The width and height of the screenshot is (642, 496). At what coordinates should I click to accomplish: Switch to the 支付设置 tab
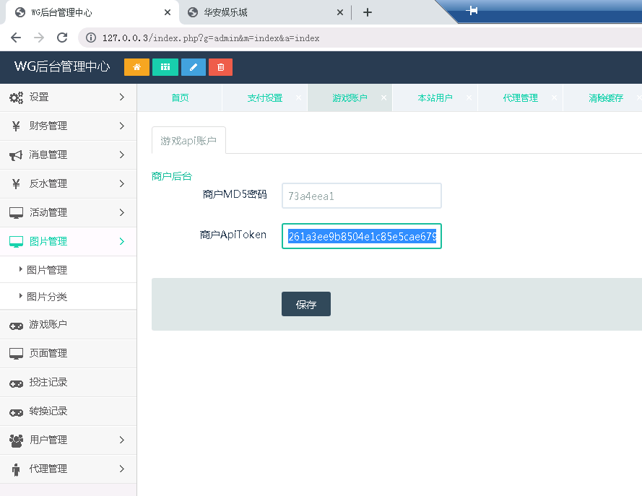pyautogui.click(x=265, y=97)
